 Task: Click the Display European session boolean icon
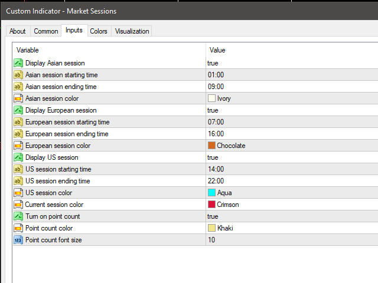pos(18,110)
